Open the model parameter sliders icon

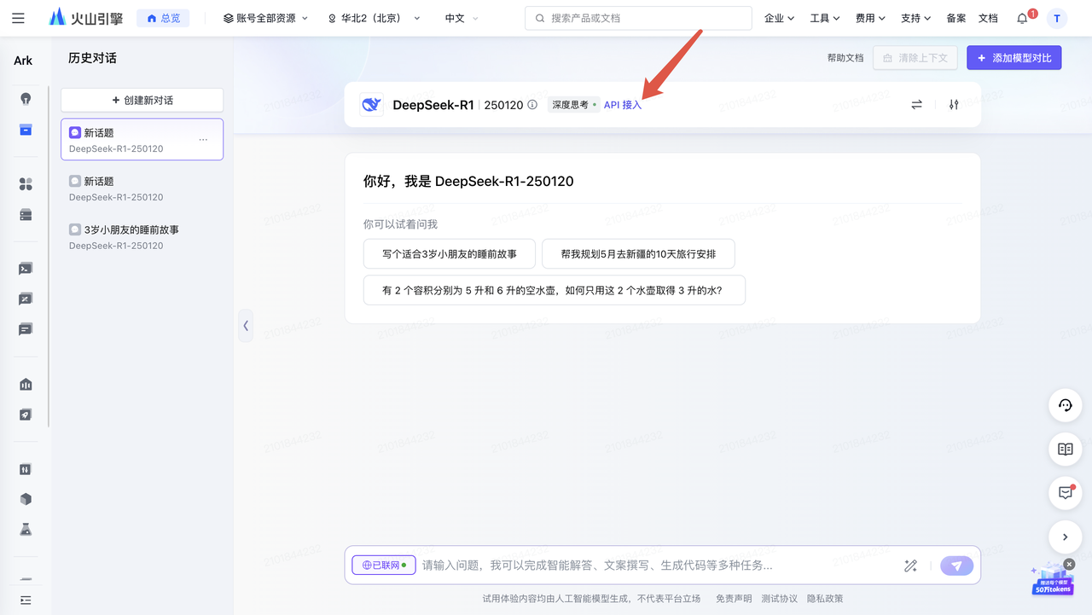click(x=954, y=105)
